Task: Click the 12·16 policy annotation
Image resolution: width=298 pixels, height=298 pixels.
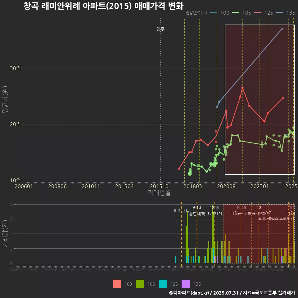Action: (x=214, y=208)
